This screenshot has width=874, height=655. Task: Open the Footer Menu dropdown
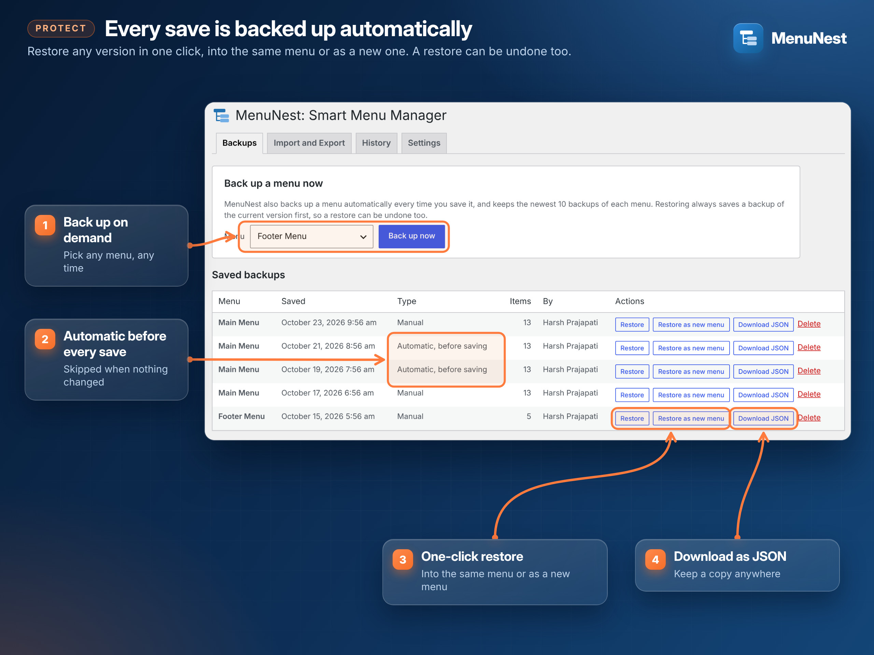tap(311, 236)
